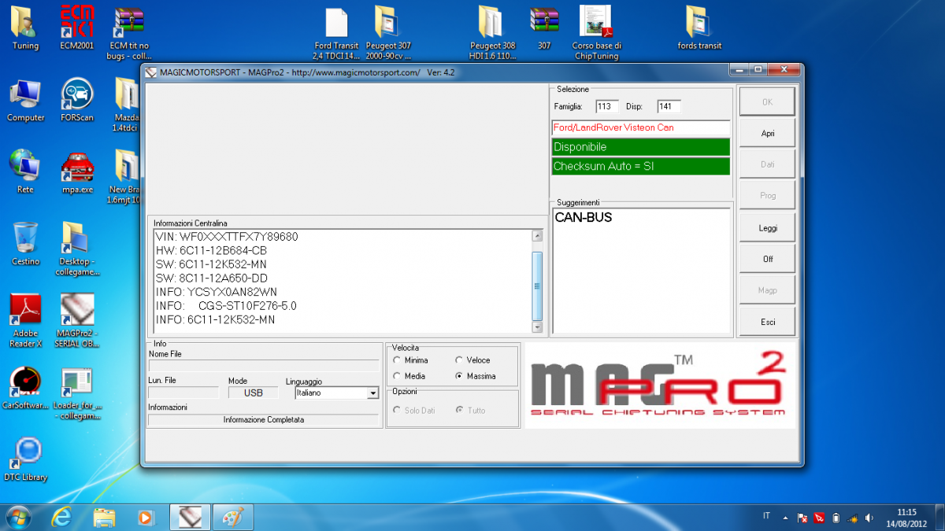Select the 'VIN: WF0XXXTTFX7Y89680' line
This screenshot has width=945, height=531.
pyautogui.click(x=227, y=237)
